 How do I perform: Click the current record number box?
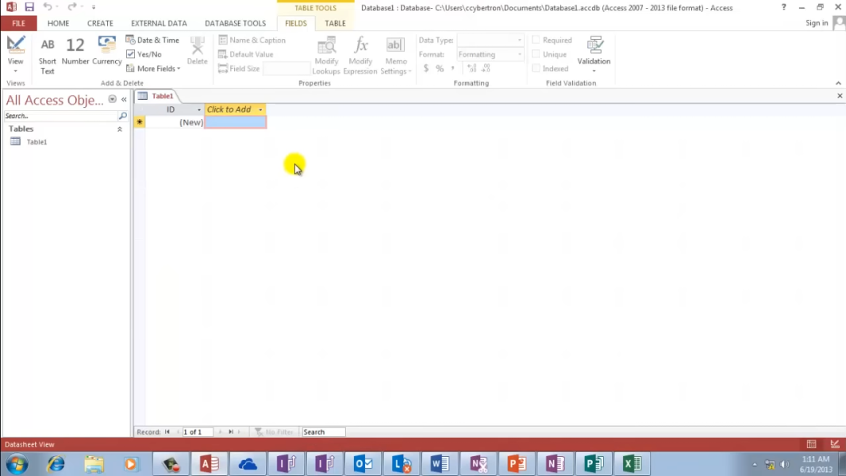tap(197, 432)
